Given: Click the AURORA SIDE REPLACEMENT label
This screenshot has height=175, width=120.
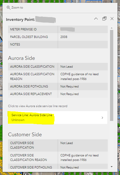Looking at the screenshot, I should click(31, 94).
